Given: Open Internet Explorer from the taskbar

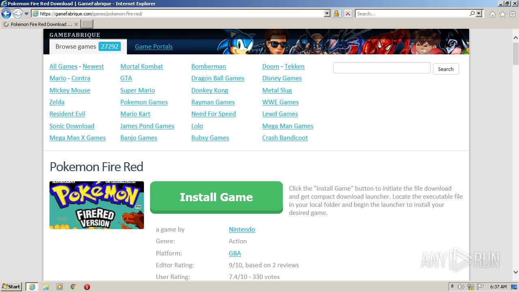Looking at the screenshot, I should [x=32, y=287].
